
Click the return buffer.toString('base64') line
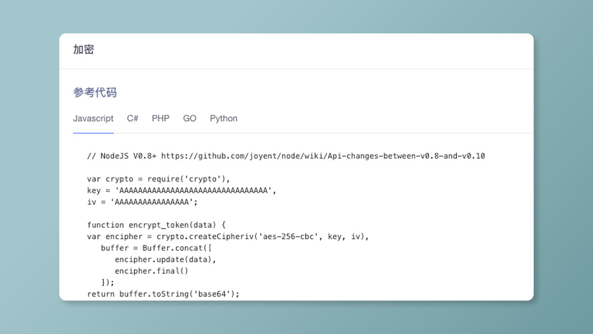(163, 294)
